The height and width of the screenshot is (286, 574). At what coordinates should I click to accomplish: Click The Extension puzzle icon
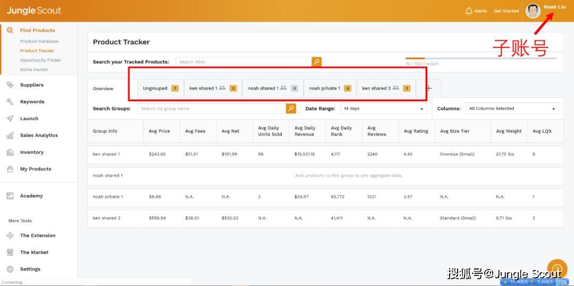point(10,235)
